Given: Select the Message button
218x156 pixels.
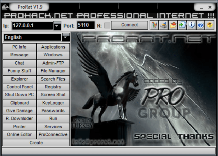Looking at the screenshot, I should pyautogui.click(x=19, y=55).
